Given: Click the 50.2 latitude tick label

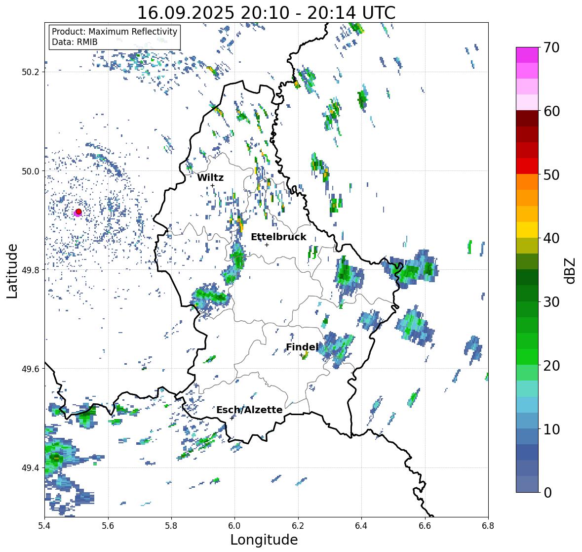Looking at the screenshot, I should click(31, 72).
